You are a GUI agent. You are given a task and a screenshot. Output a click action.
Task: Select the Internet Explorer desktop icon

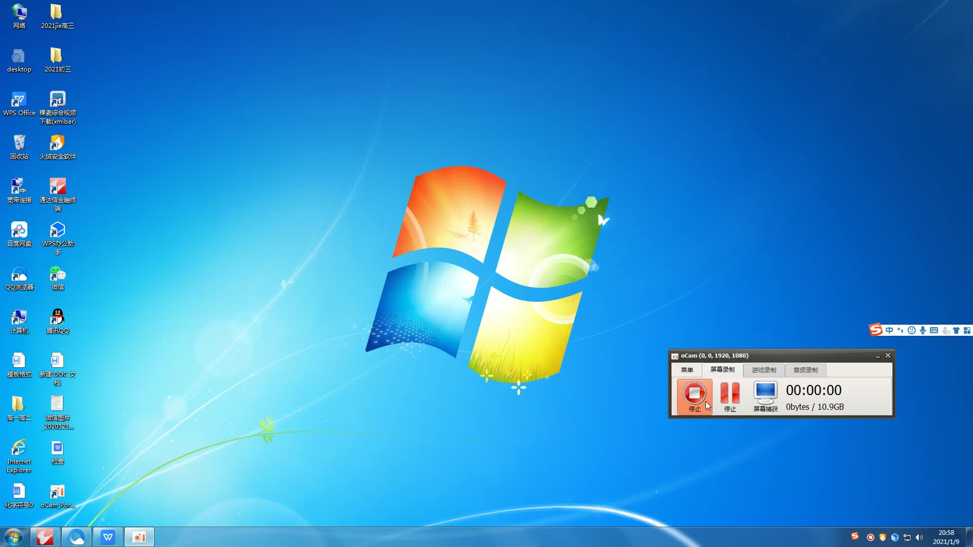pos(19,456)
